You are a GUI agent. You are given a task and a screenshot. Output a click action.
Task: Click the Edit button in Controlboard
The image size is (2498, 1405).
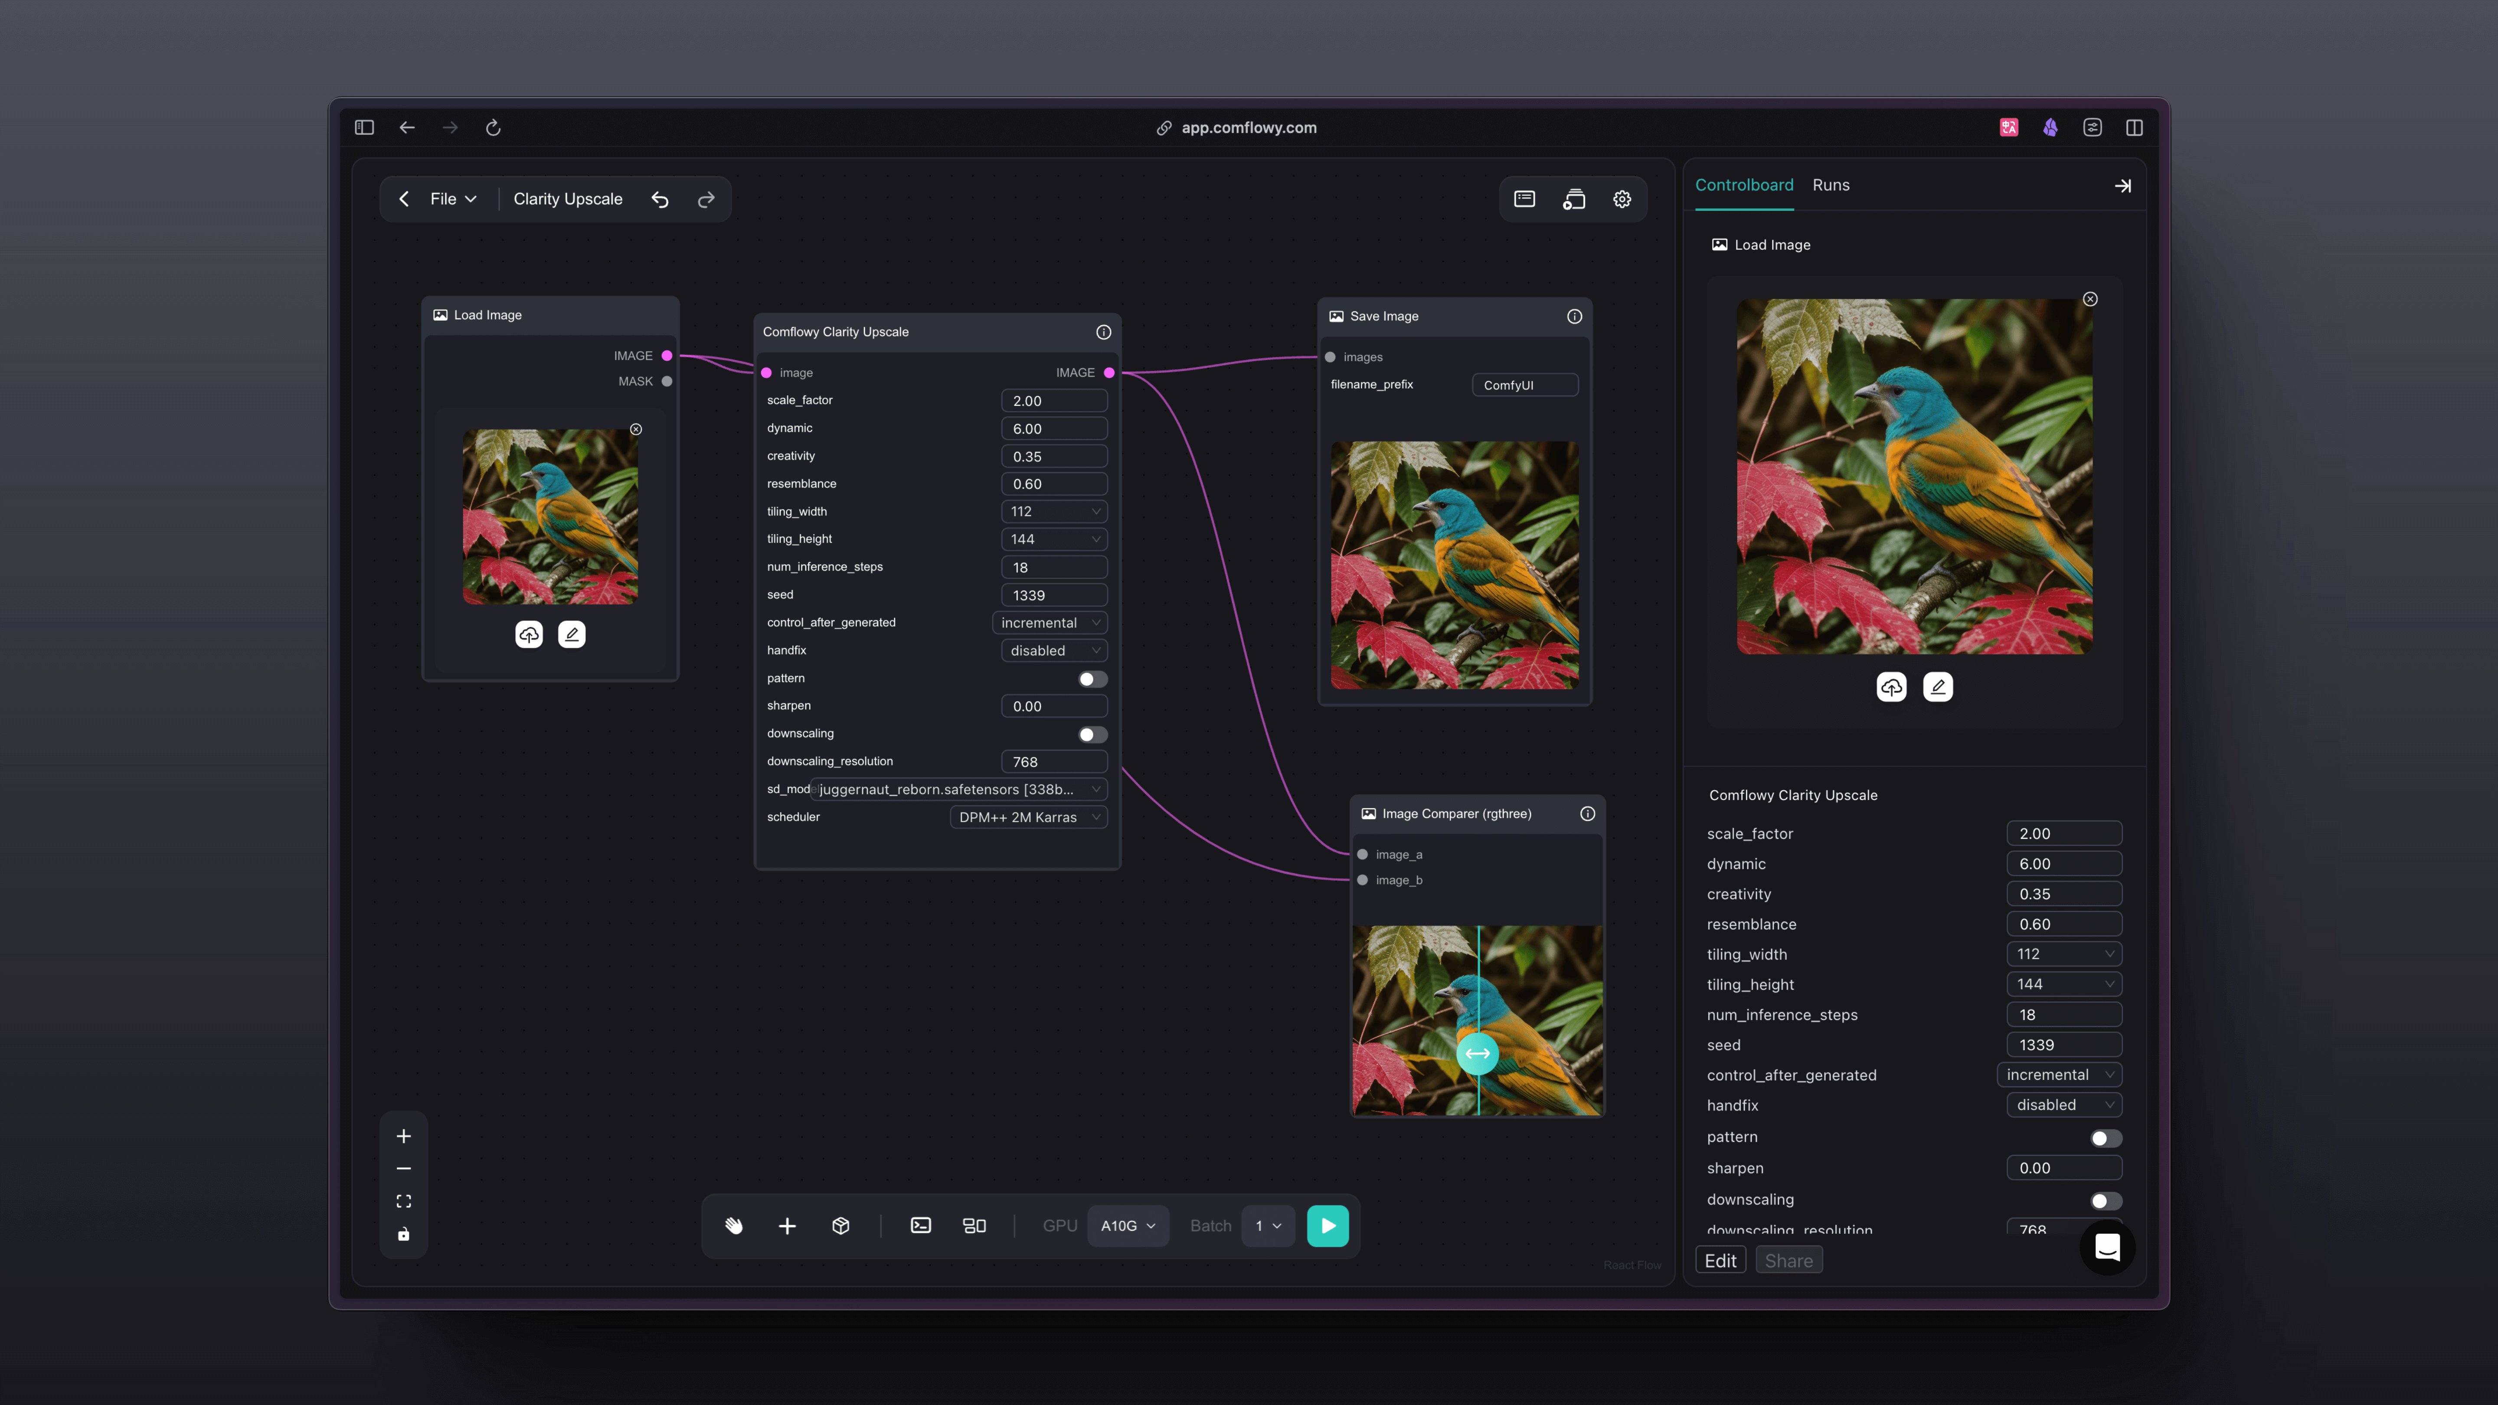point(1720,1261)
